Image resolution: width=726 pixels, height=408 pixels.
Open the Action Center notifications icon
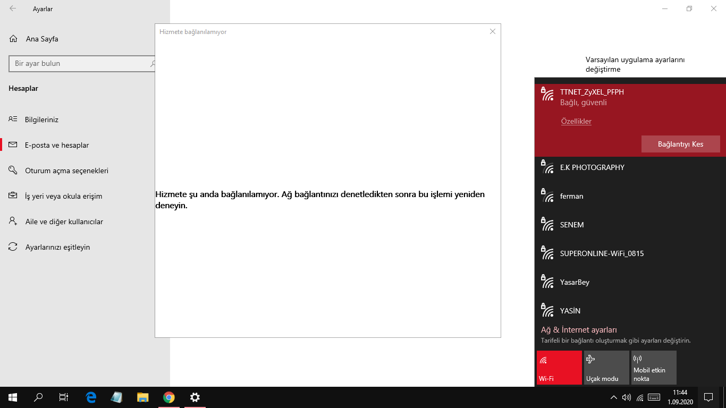pos(708,397)
